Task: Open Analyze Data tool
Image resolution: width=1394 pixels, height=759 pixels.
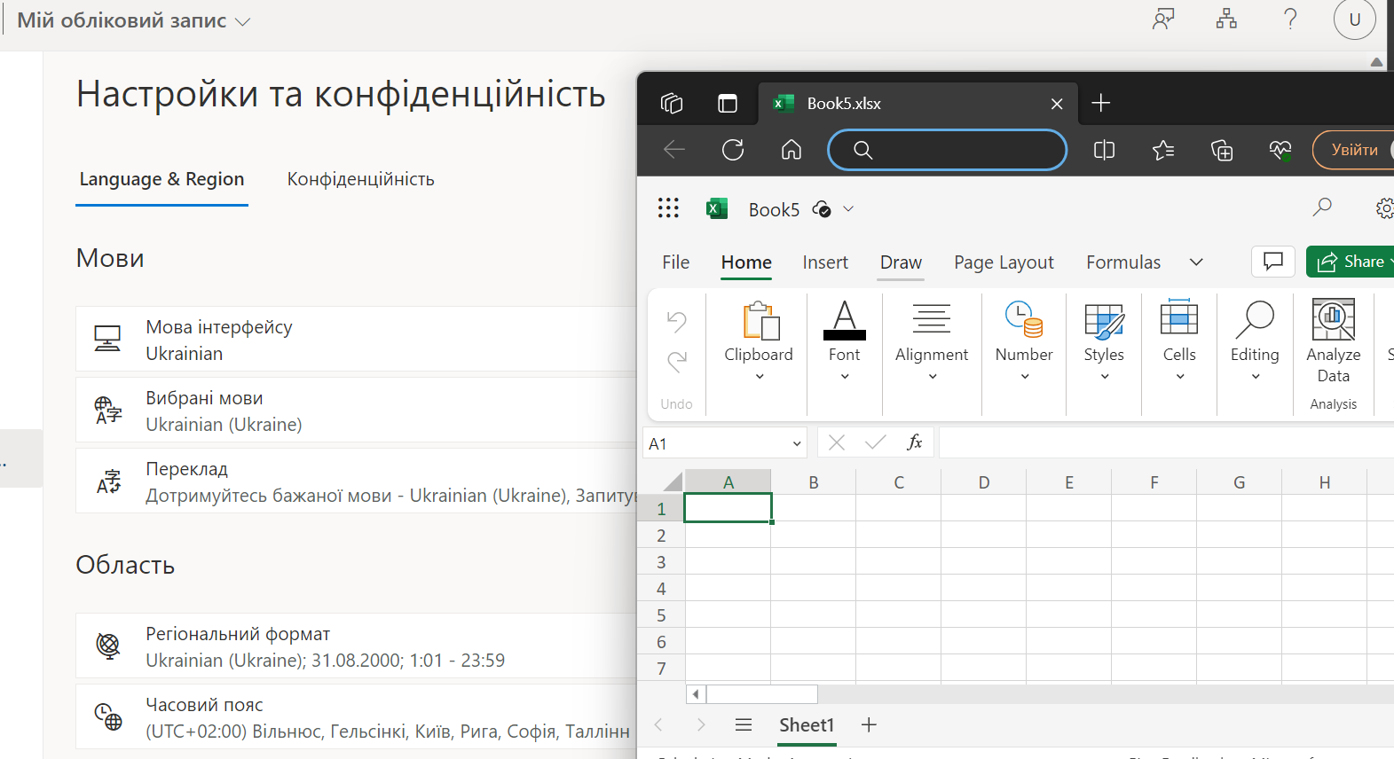Action: 1334,341
